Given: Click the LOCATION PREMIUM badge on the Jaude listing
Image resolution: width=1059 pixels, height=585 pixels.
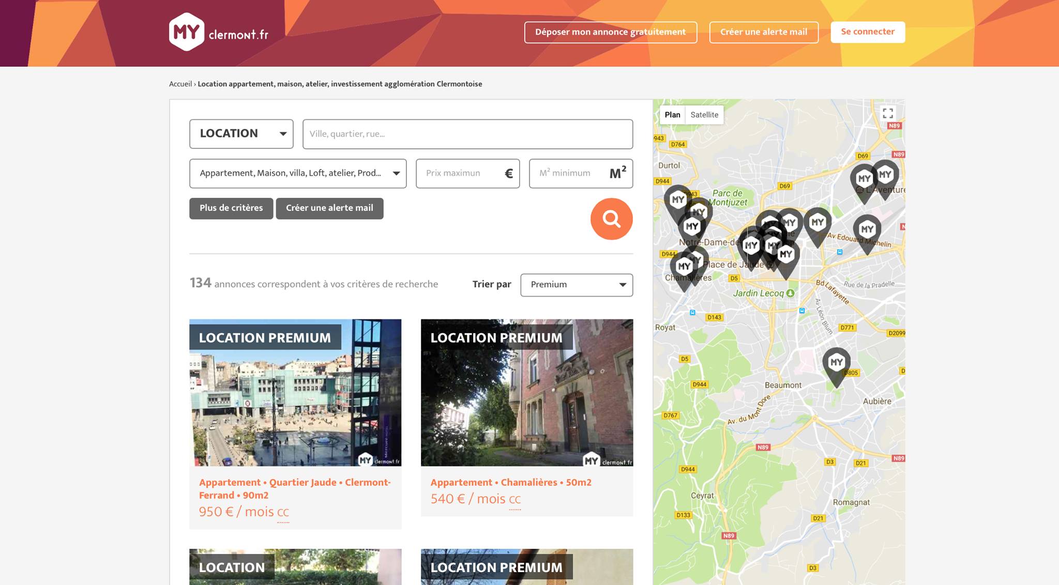Looking at the screenshot, I should point(265,337).
